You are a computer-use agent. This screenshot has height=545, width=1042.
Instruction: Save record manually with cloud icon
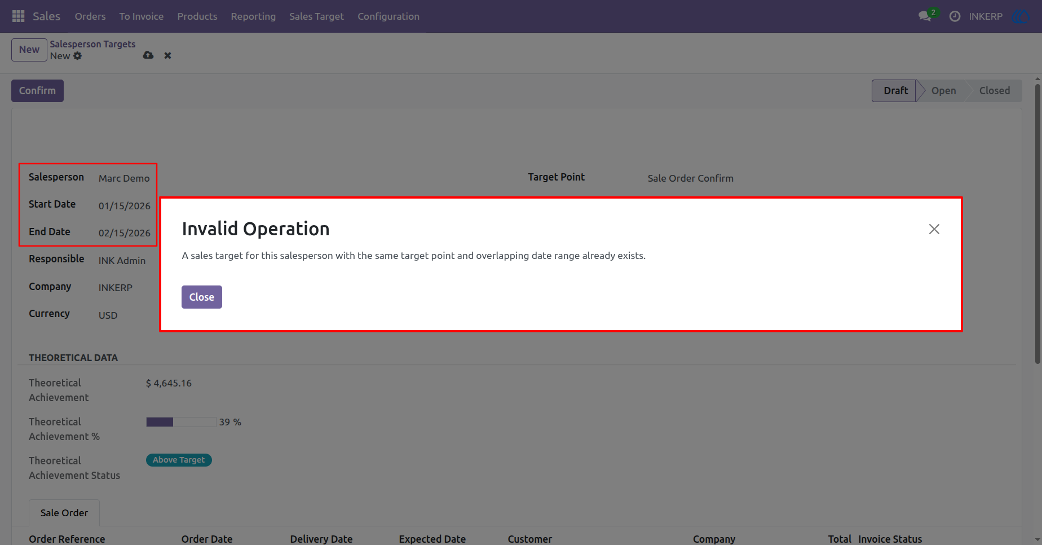148,55
